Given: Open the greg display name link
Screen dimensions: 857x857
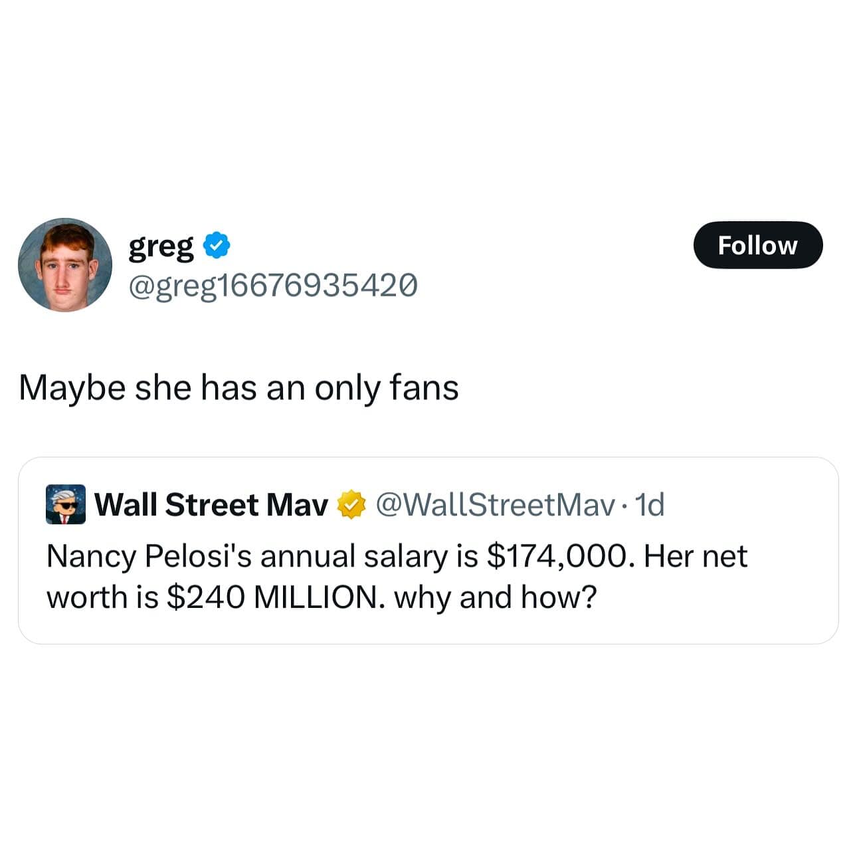Looking at the screenshot, I should pos(161,247).
